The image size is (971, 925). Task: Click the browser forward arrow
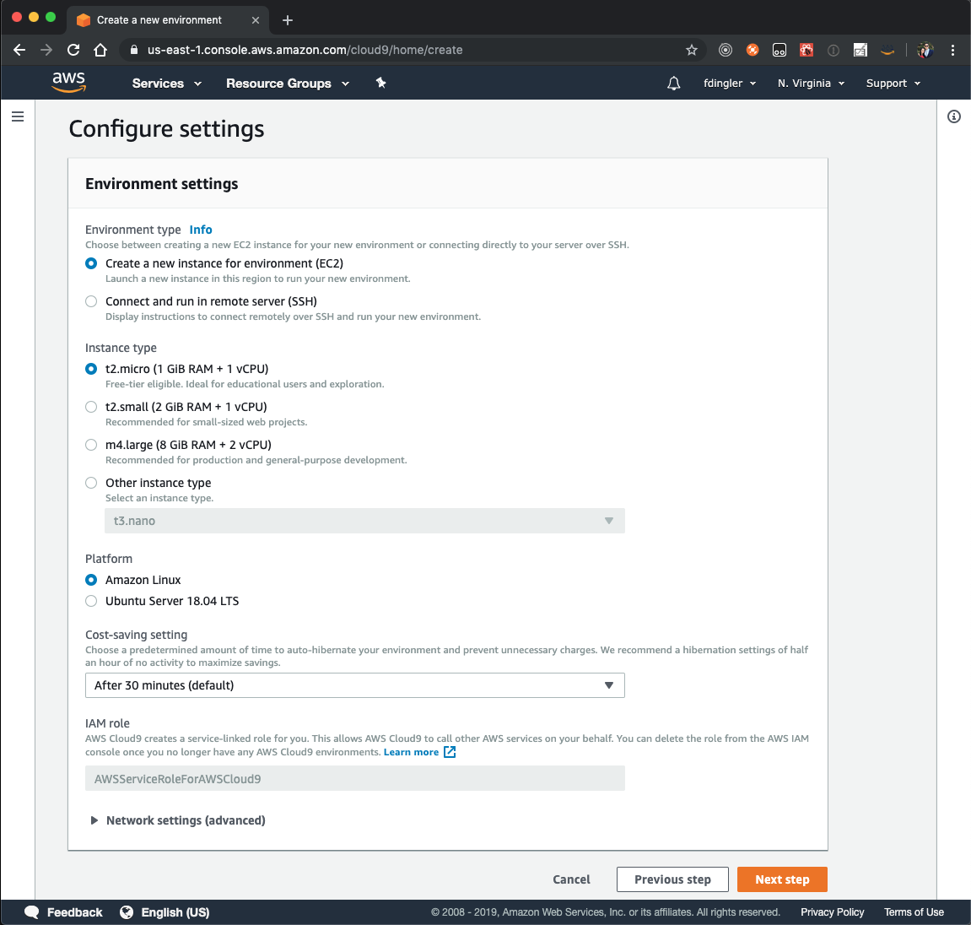coord(46,50)
